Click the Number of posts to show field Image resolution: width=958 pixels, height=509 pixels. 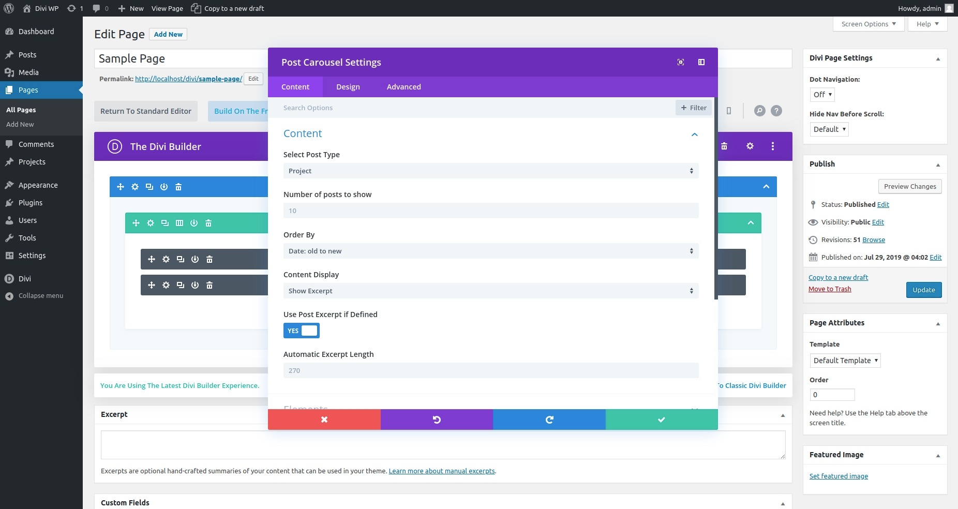point(490,211)
